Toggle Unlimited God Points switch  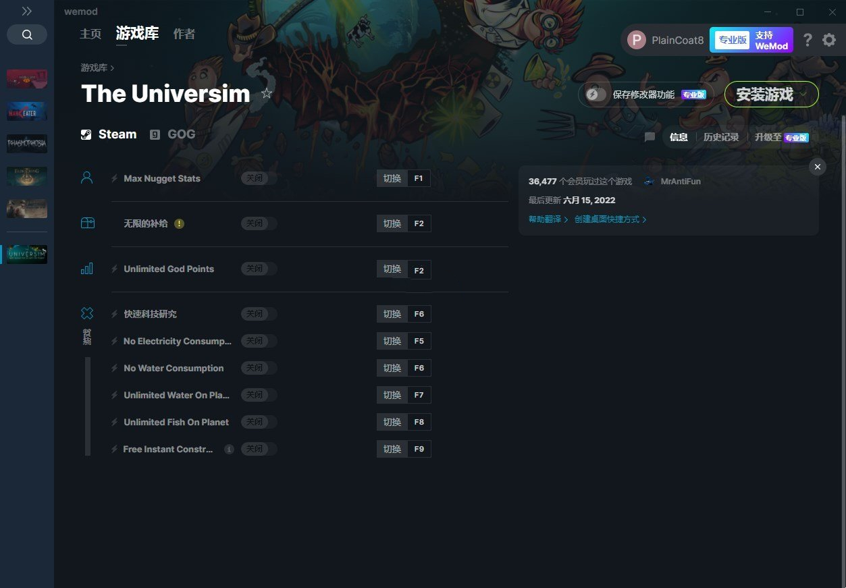tap(259, 269)
